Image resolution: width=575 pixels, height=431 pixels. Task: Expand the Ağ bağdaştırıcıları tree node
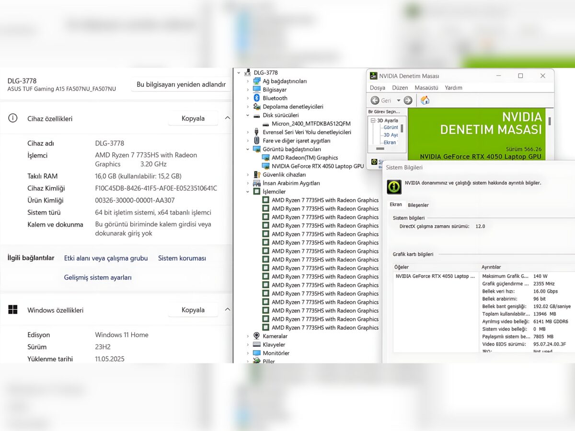tap(248, 81)
